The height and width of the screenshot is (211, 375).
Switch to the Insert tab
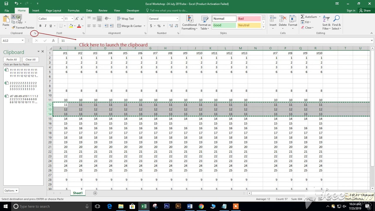pyautogui.click(x=36, y=11)
